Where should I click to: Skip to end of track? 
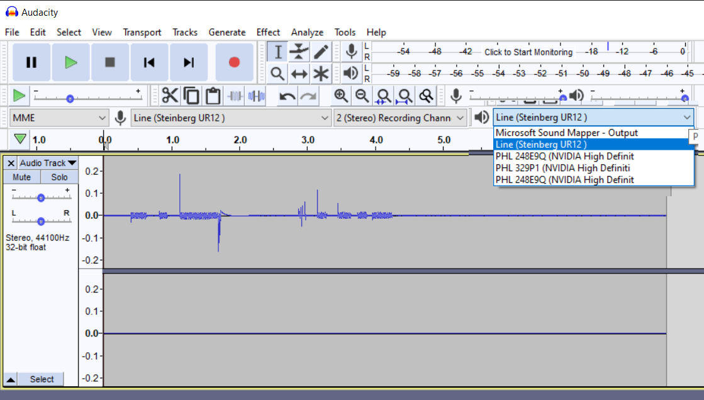[x=189, y=62]
